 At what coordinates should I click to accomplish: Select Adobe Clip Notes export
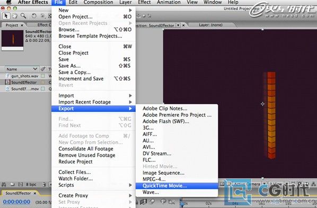tap(177, 108)
